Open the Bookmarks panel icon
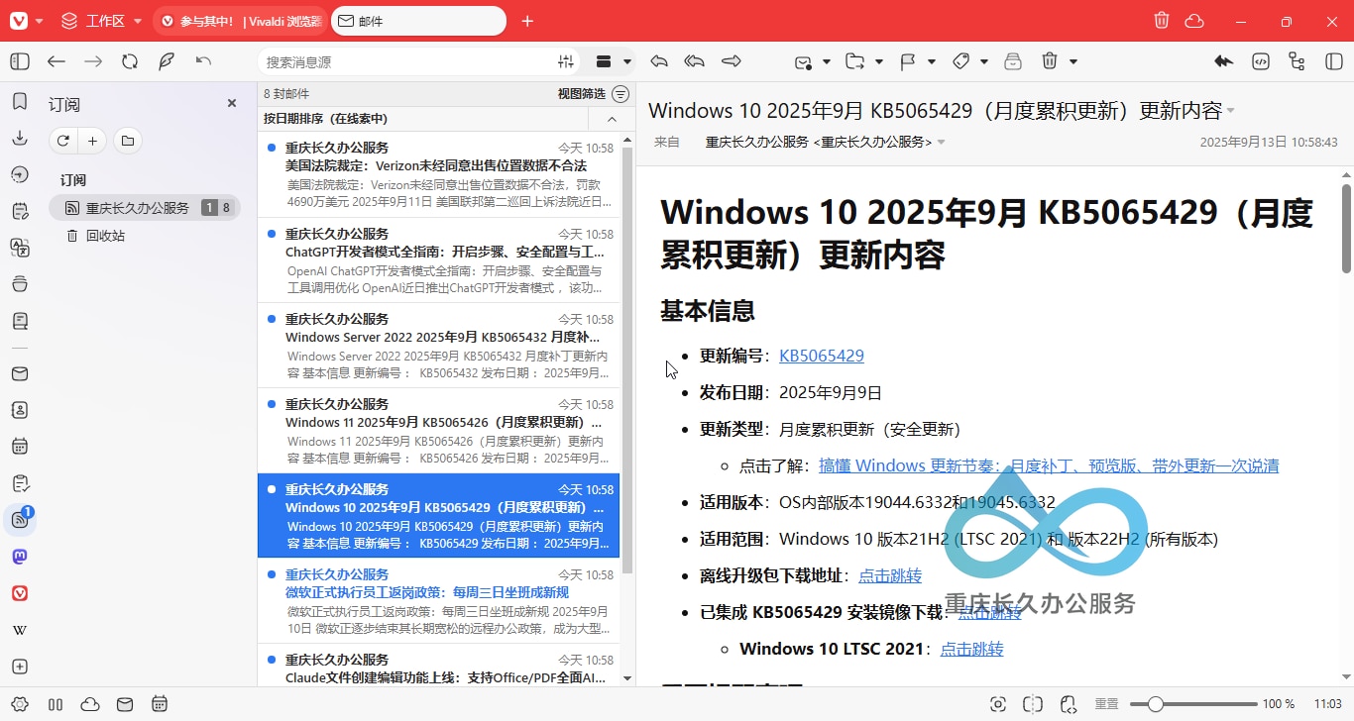 [20, 102]
